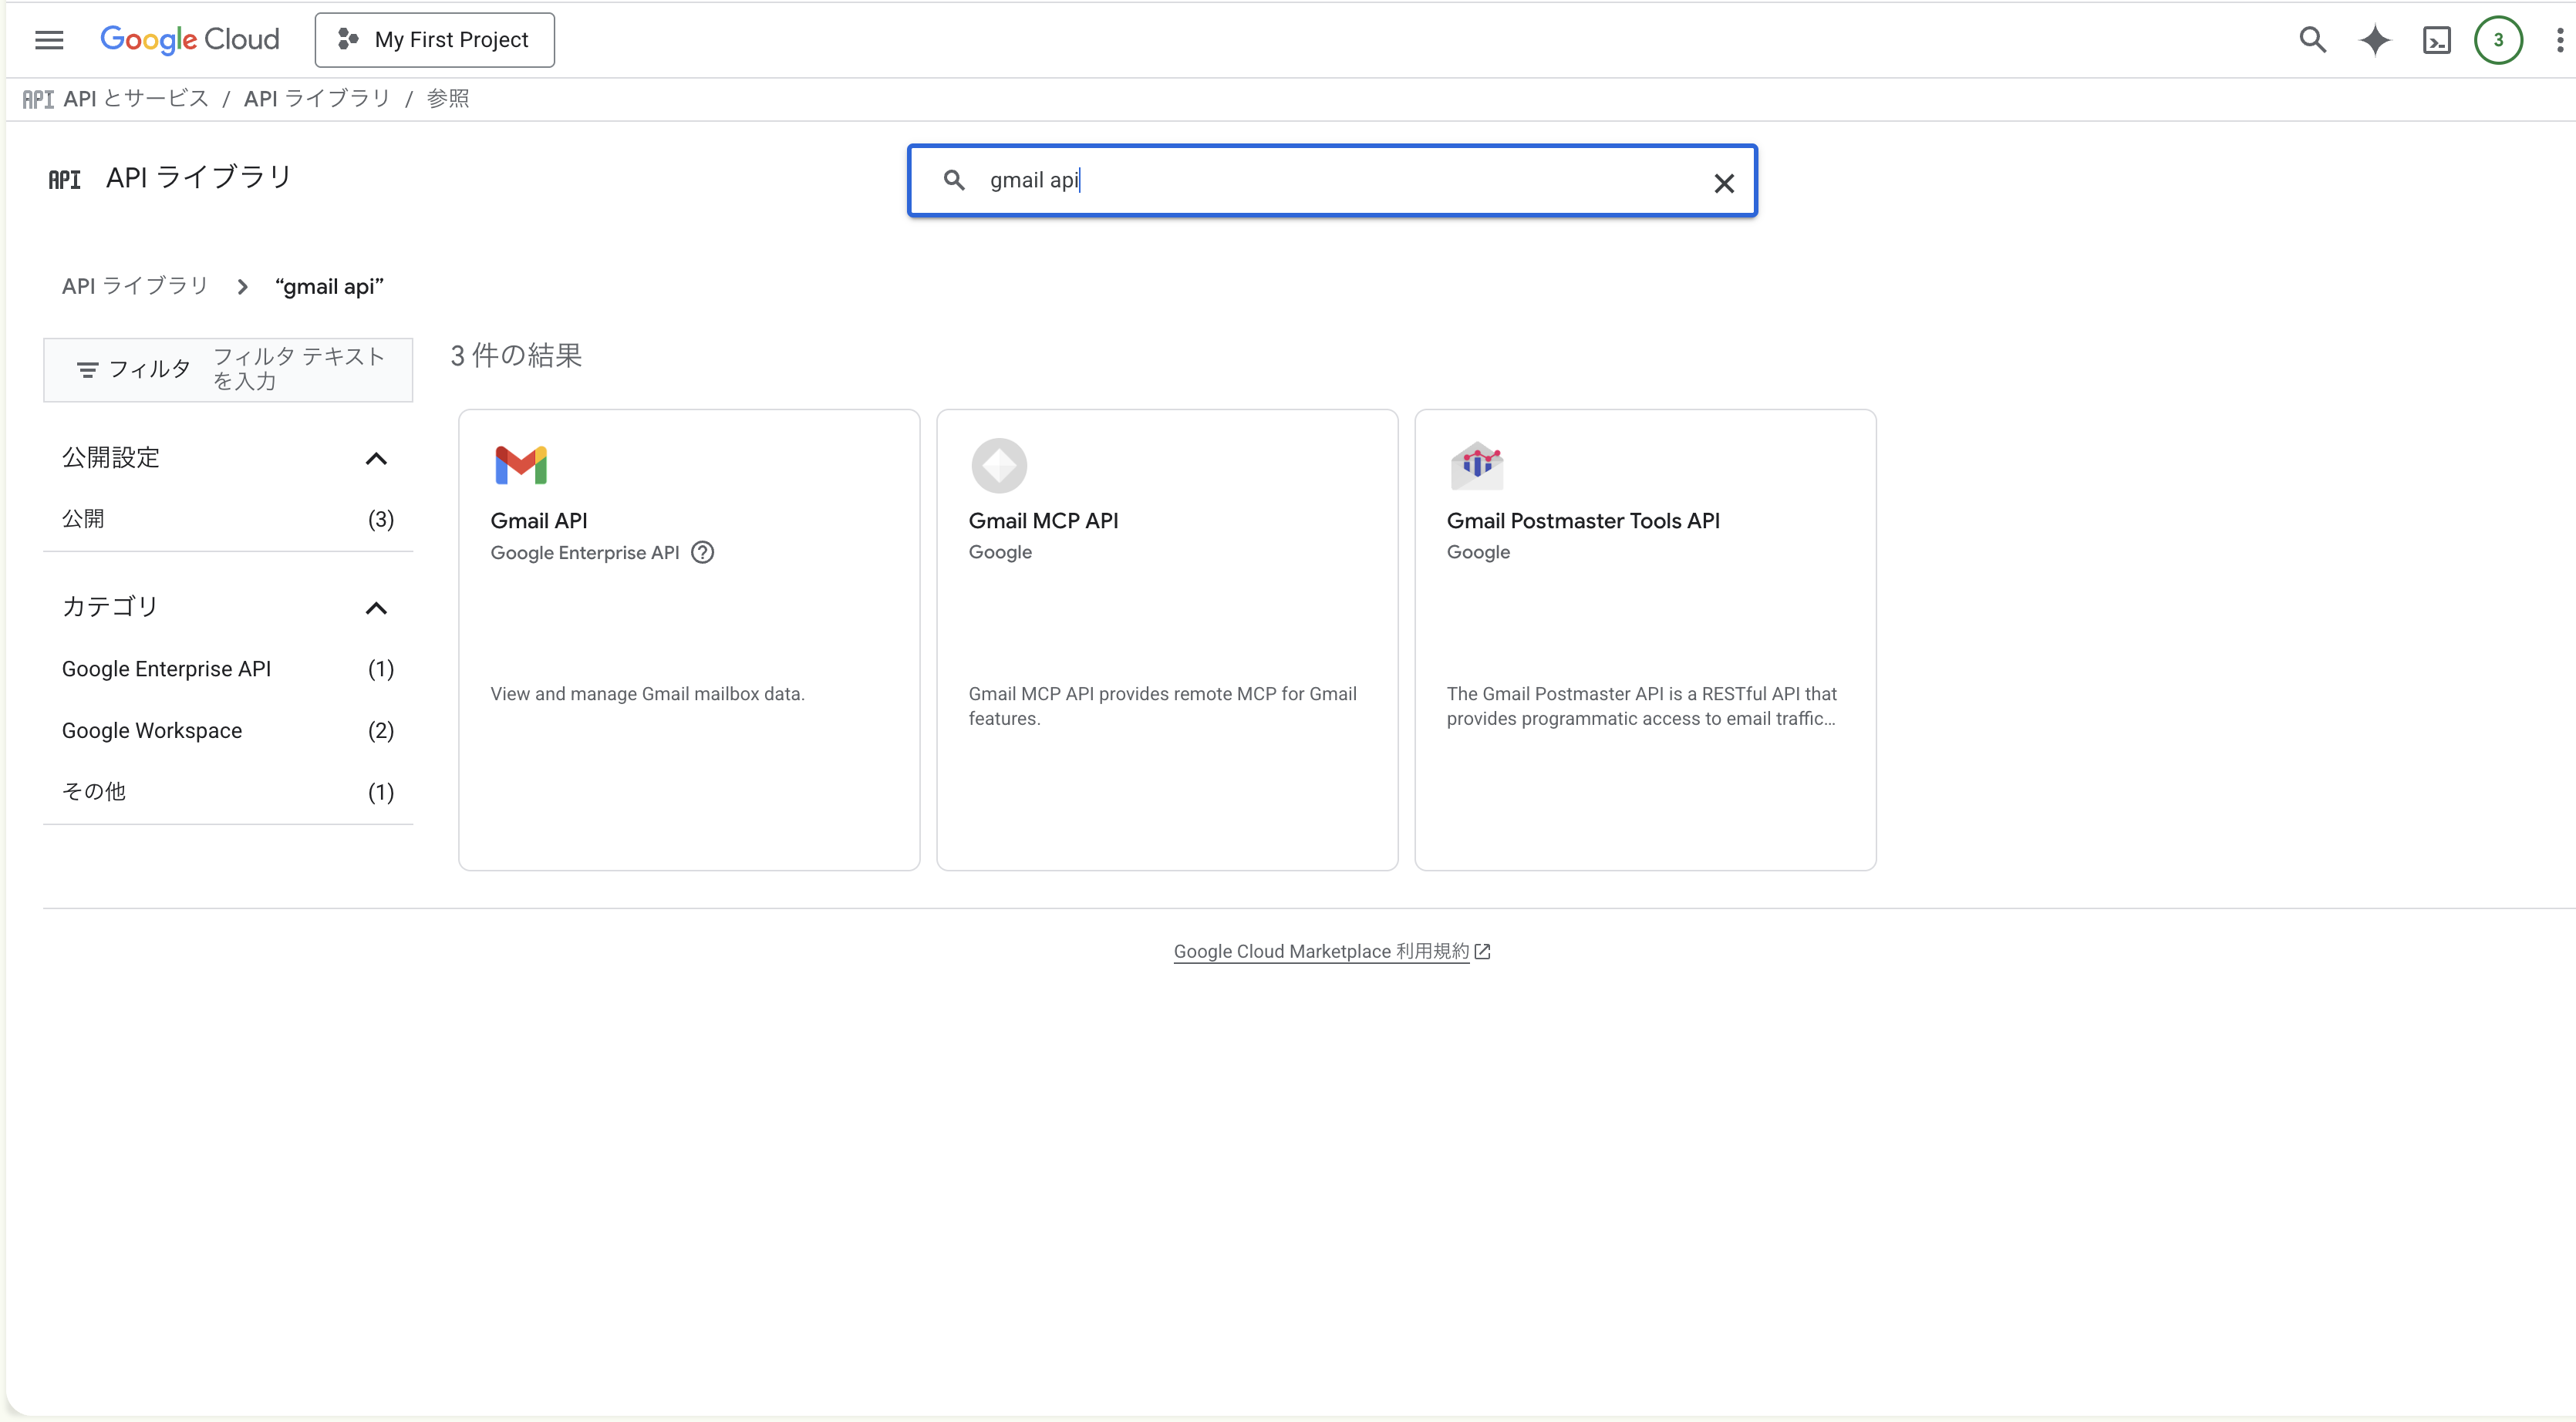Viewport: 2576px width, 1422px height.
Task: Click the Gmail envelope logo icon
Action: tap(521, 465)
